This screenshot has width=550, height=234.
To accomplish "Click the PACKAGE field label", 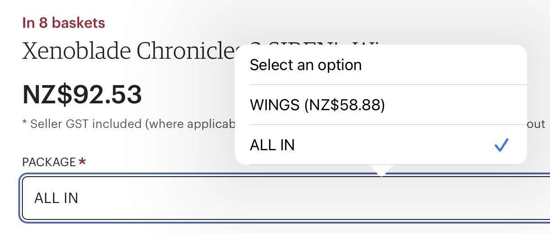I will (49, 162).
